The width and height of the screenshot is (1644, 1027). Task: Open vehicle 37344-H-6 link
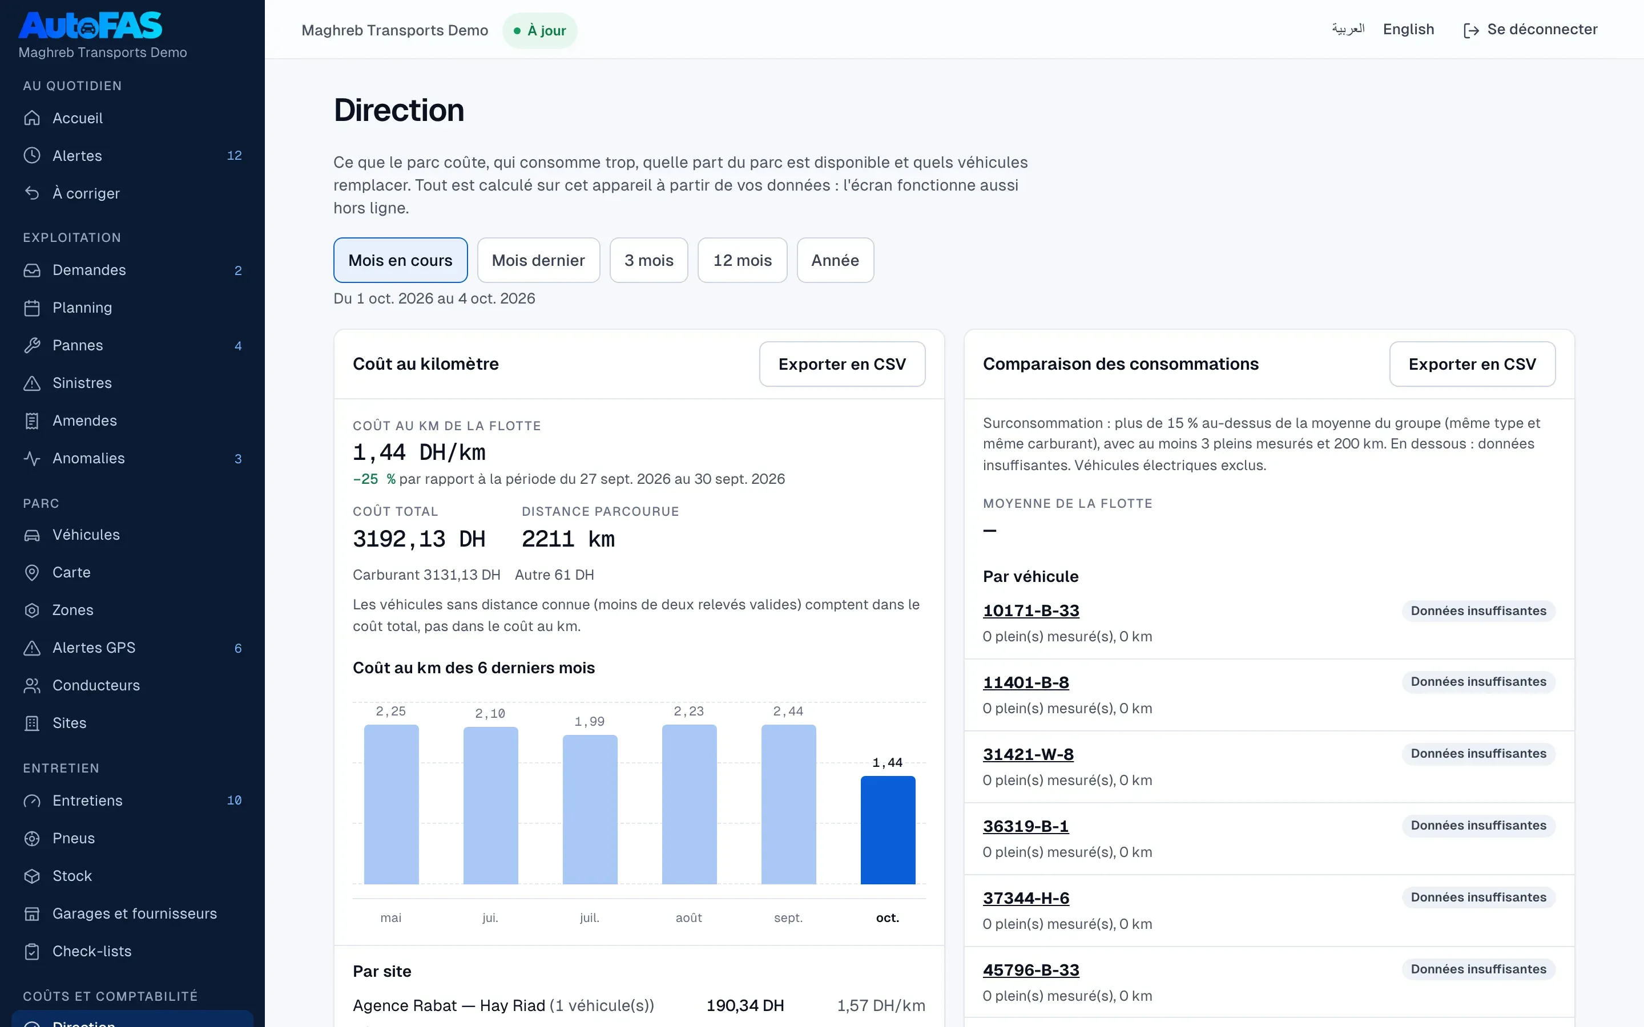[x=1026, y=899]
